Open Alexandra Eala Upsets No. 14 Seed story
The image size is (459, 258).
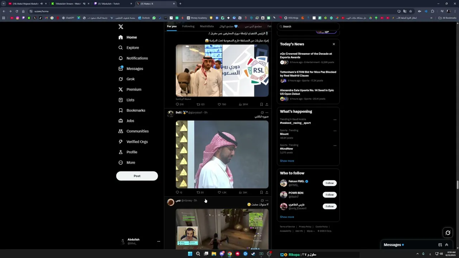coord(307,92)
